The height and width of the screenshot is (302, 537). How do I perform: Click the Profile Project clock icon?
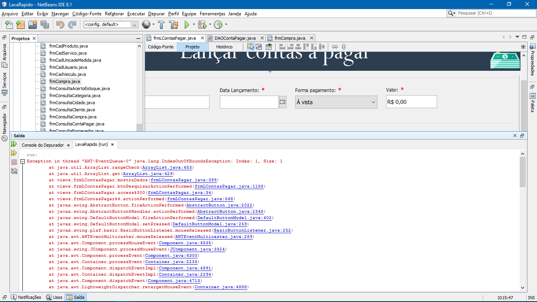click(x=218, y=24)
